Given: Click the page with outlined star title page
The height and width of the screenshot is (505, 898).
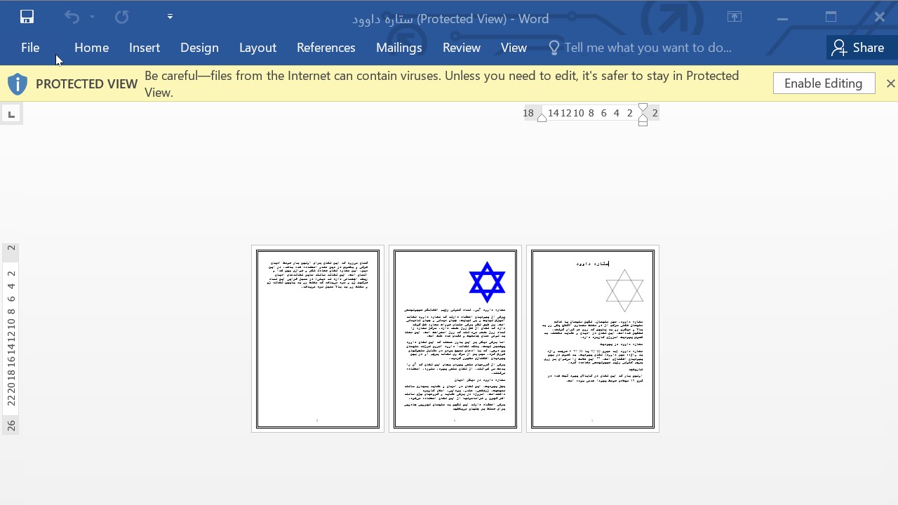Looking at the screenshot, I should [593, 339].
